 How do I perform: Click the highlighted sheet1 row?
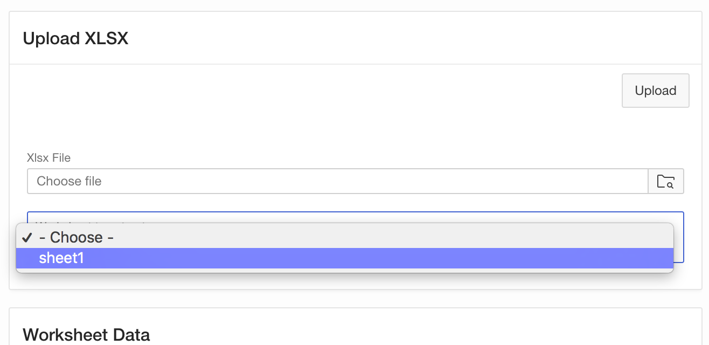345,258
